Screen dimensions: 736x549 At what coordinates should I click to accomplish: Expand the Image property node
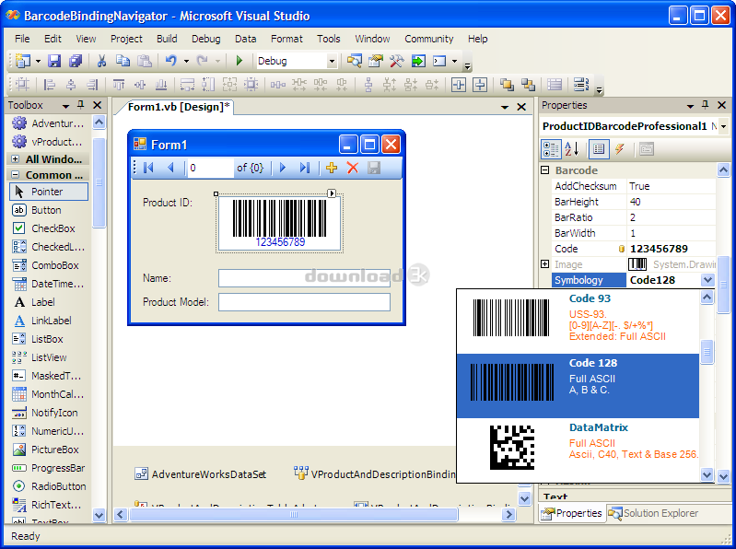pos(545,264)
